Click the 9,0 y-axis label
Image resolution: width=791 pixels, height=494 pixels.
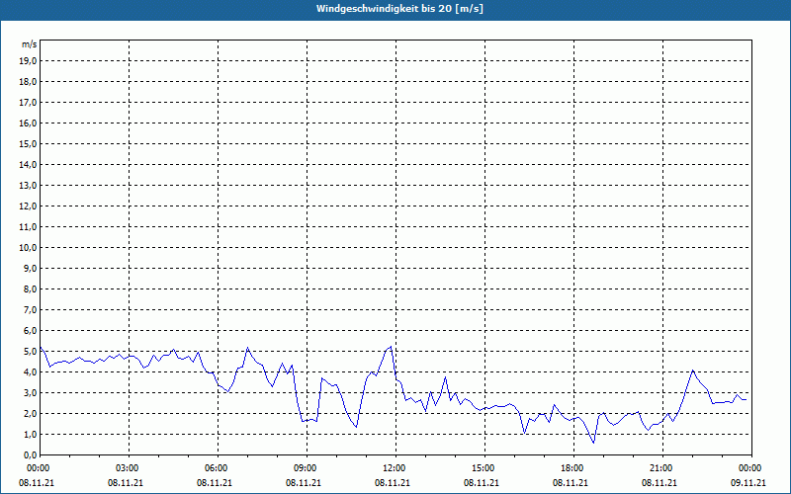[30, 268]
